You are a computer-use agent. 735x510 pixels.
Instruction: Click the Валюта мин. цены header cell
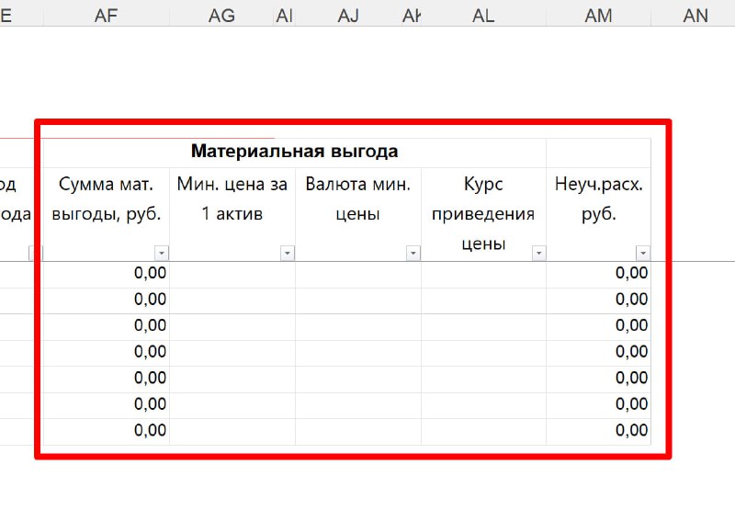(x=357, y=199)
